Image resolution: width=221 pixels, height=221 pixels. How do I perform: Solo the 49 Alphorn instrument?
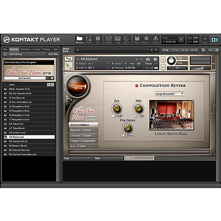pos(163,59)
